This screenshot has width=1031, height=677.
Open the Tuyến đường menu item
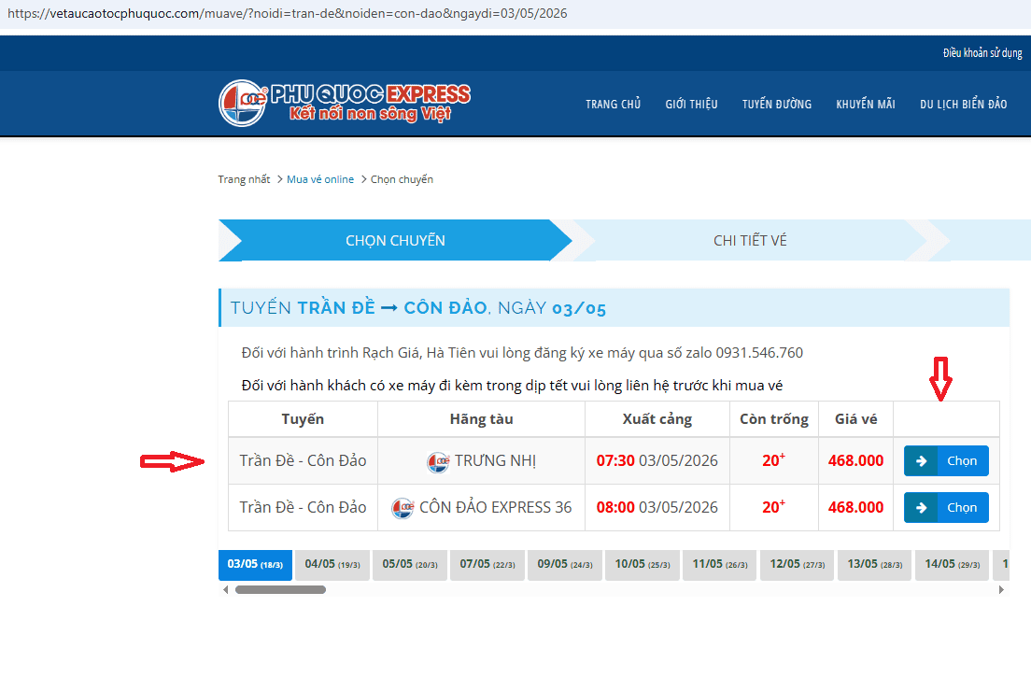tap(777, 104)
